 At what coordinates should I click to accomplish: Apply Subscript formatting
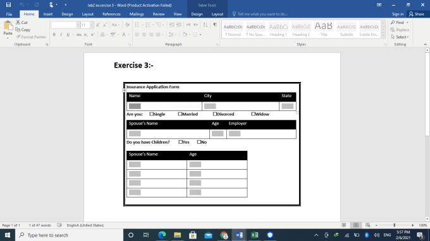click(x=85, y=35)
